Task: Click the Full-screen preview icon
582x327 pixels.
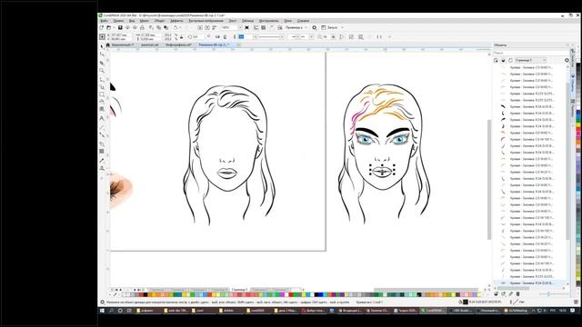Action: (246, 27)
